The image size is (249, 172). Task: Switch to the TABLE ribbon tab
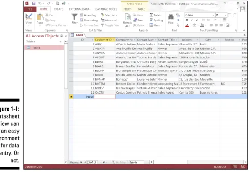[x=141, y=9]
